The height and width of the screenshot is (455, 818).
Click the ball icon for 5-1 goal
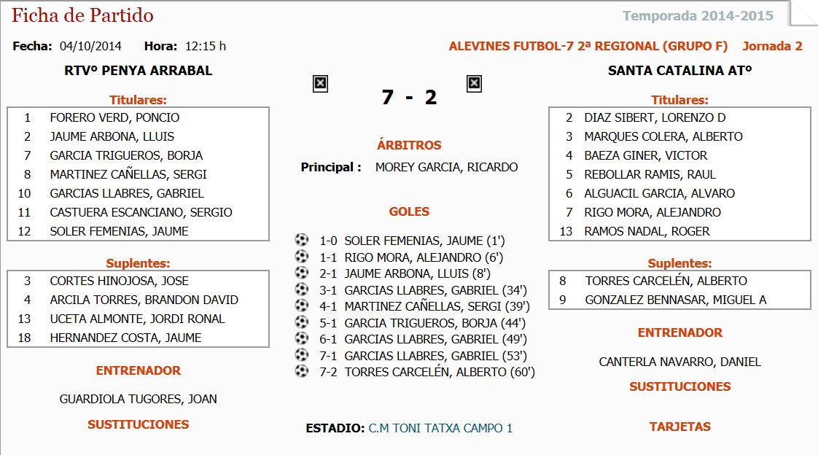(x=302, y=322)
